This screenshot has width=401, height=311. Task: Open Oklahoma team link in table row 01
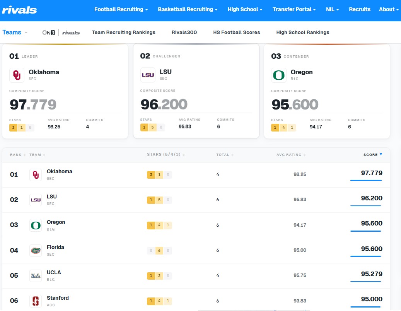59,171
